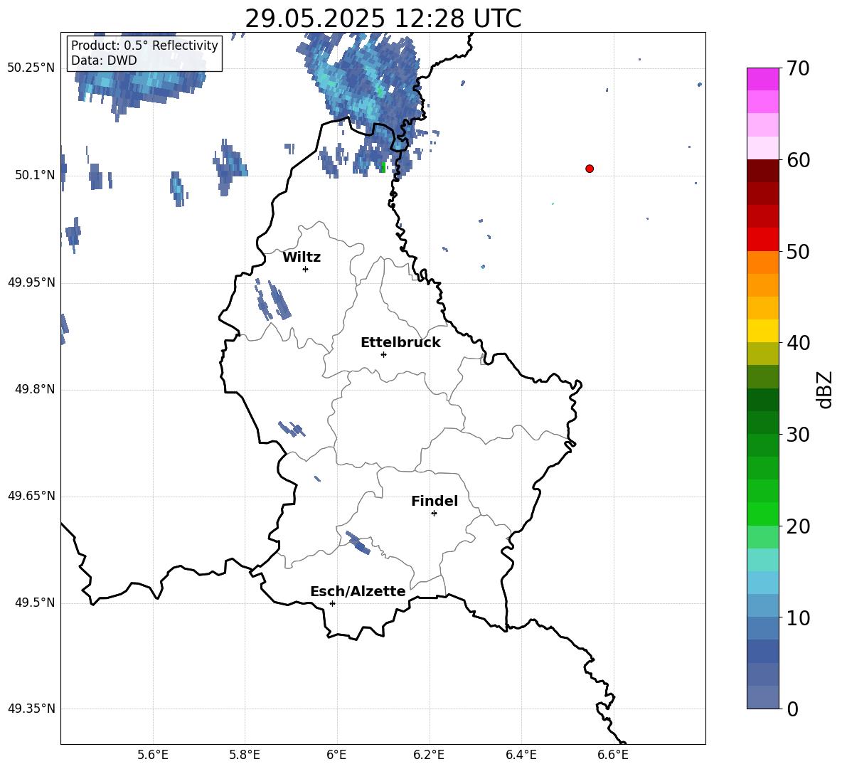Click the 49.35°N latitude label
This screenshot has width=842, height=769.
pyautogui.click(x=31, y=709)
